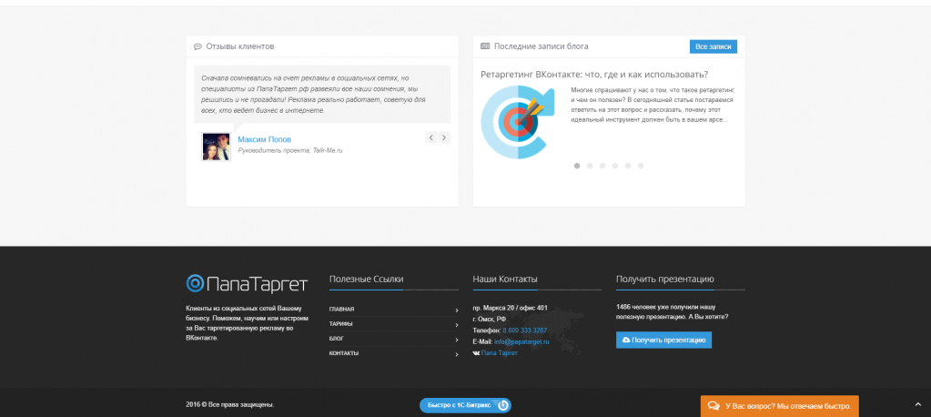Screen dimensions: 931x417
Task: Click the Все записи button
Action: (x=713, y=46)
